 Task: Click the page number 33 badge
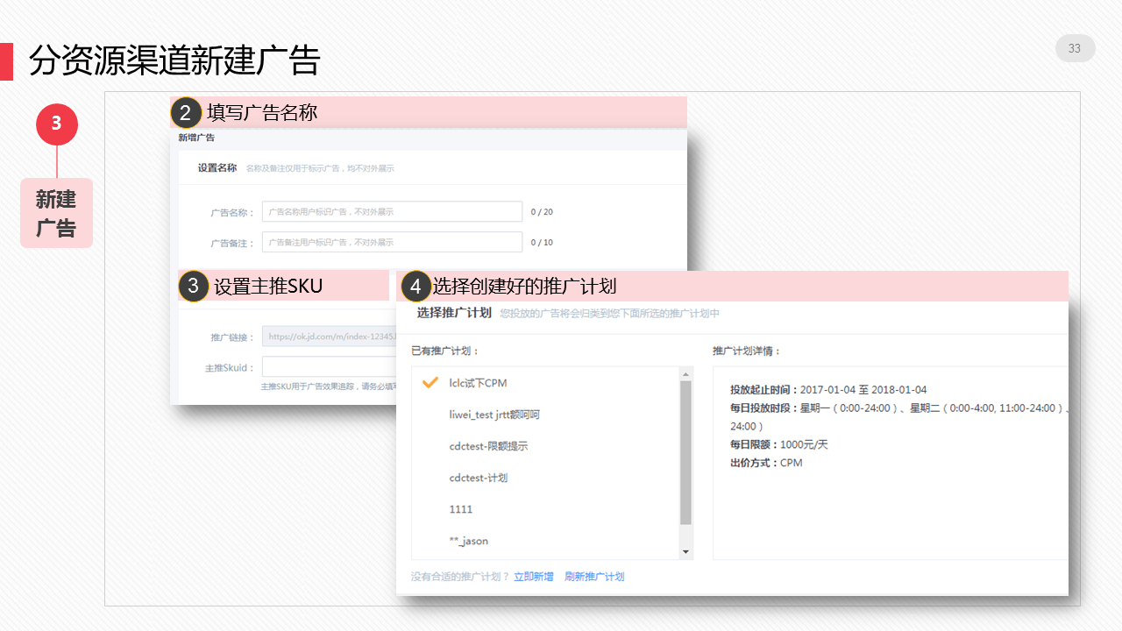(1075, 48)
